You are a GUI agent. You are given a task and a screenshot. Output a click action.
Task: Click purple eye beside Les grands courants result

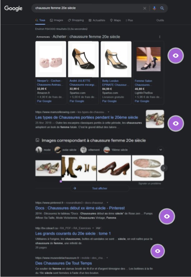(158, 251)
